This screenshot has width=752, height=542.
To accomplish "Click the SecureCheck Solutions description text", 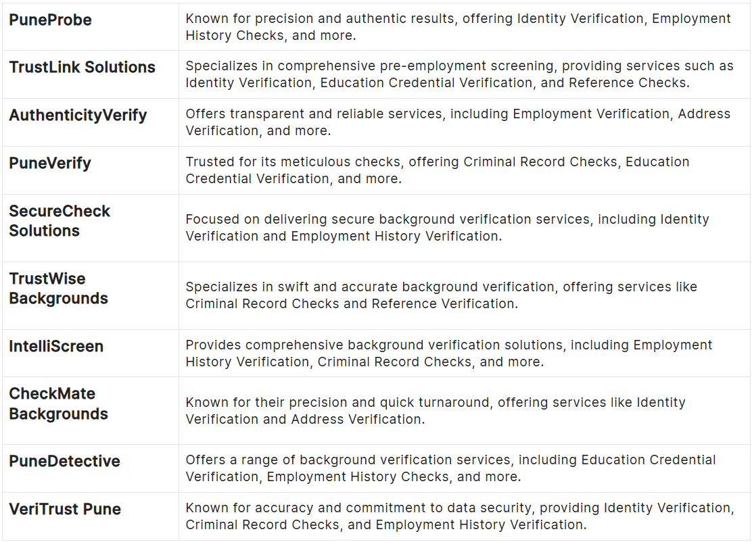I will pyautogui.click(x=447, y=228).
